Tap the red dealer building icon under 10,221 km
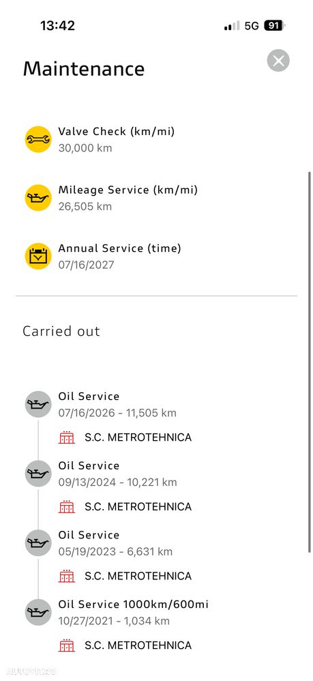Screen dimensions: 313x681 pyautogui.click(x=66, y=507)
